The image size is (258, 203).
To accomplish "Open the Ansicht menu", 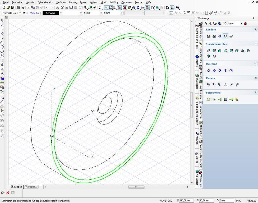I will 30,2.
